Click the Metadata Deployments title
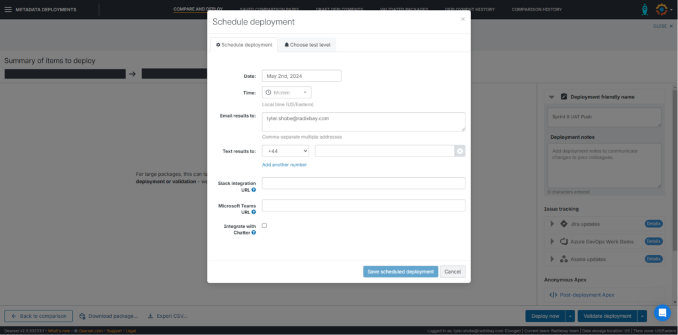Viewport: 678px width, 335px height. point(46,9)
